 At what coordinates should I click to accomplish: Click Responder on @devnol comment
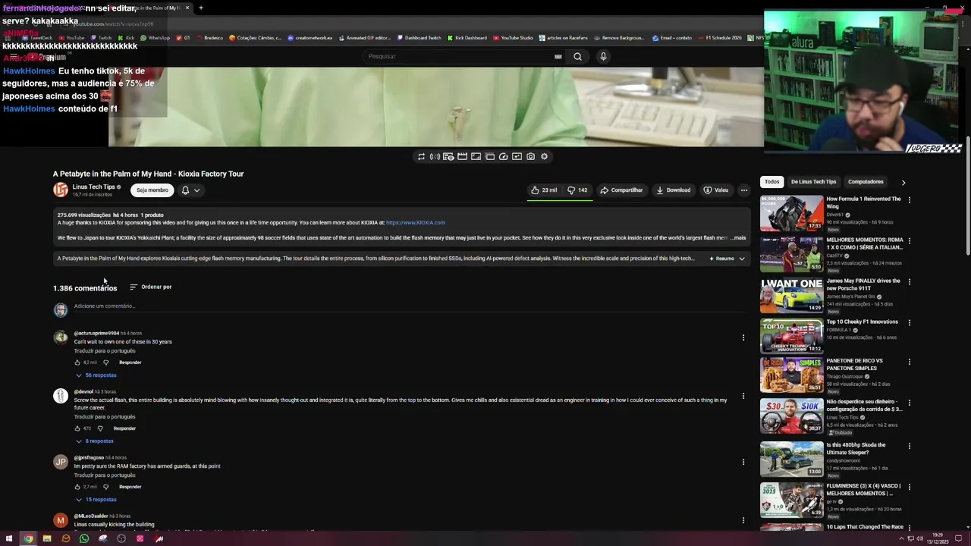point(124,428)
